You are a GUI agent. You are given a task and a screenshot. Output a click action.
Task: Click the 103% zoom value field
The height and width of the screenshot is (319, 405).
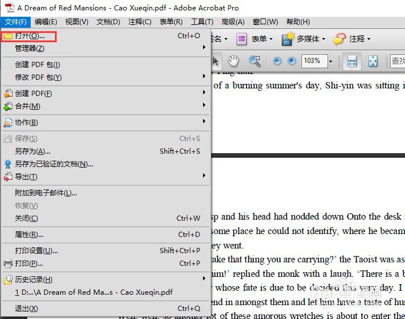(x=314, y=61)
